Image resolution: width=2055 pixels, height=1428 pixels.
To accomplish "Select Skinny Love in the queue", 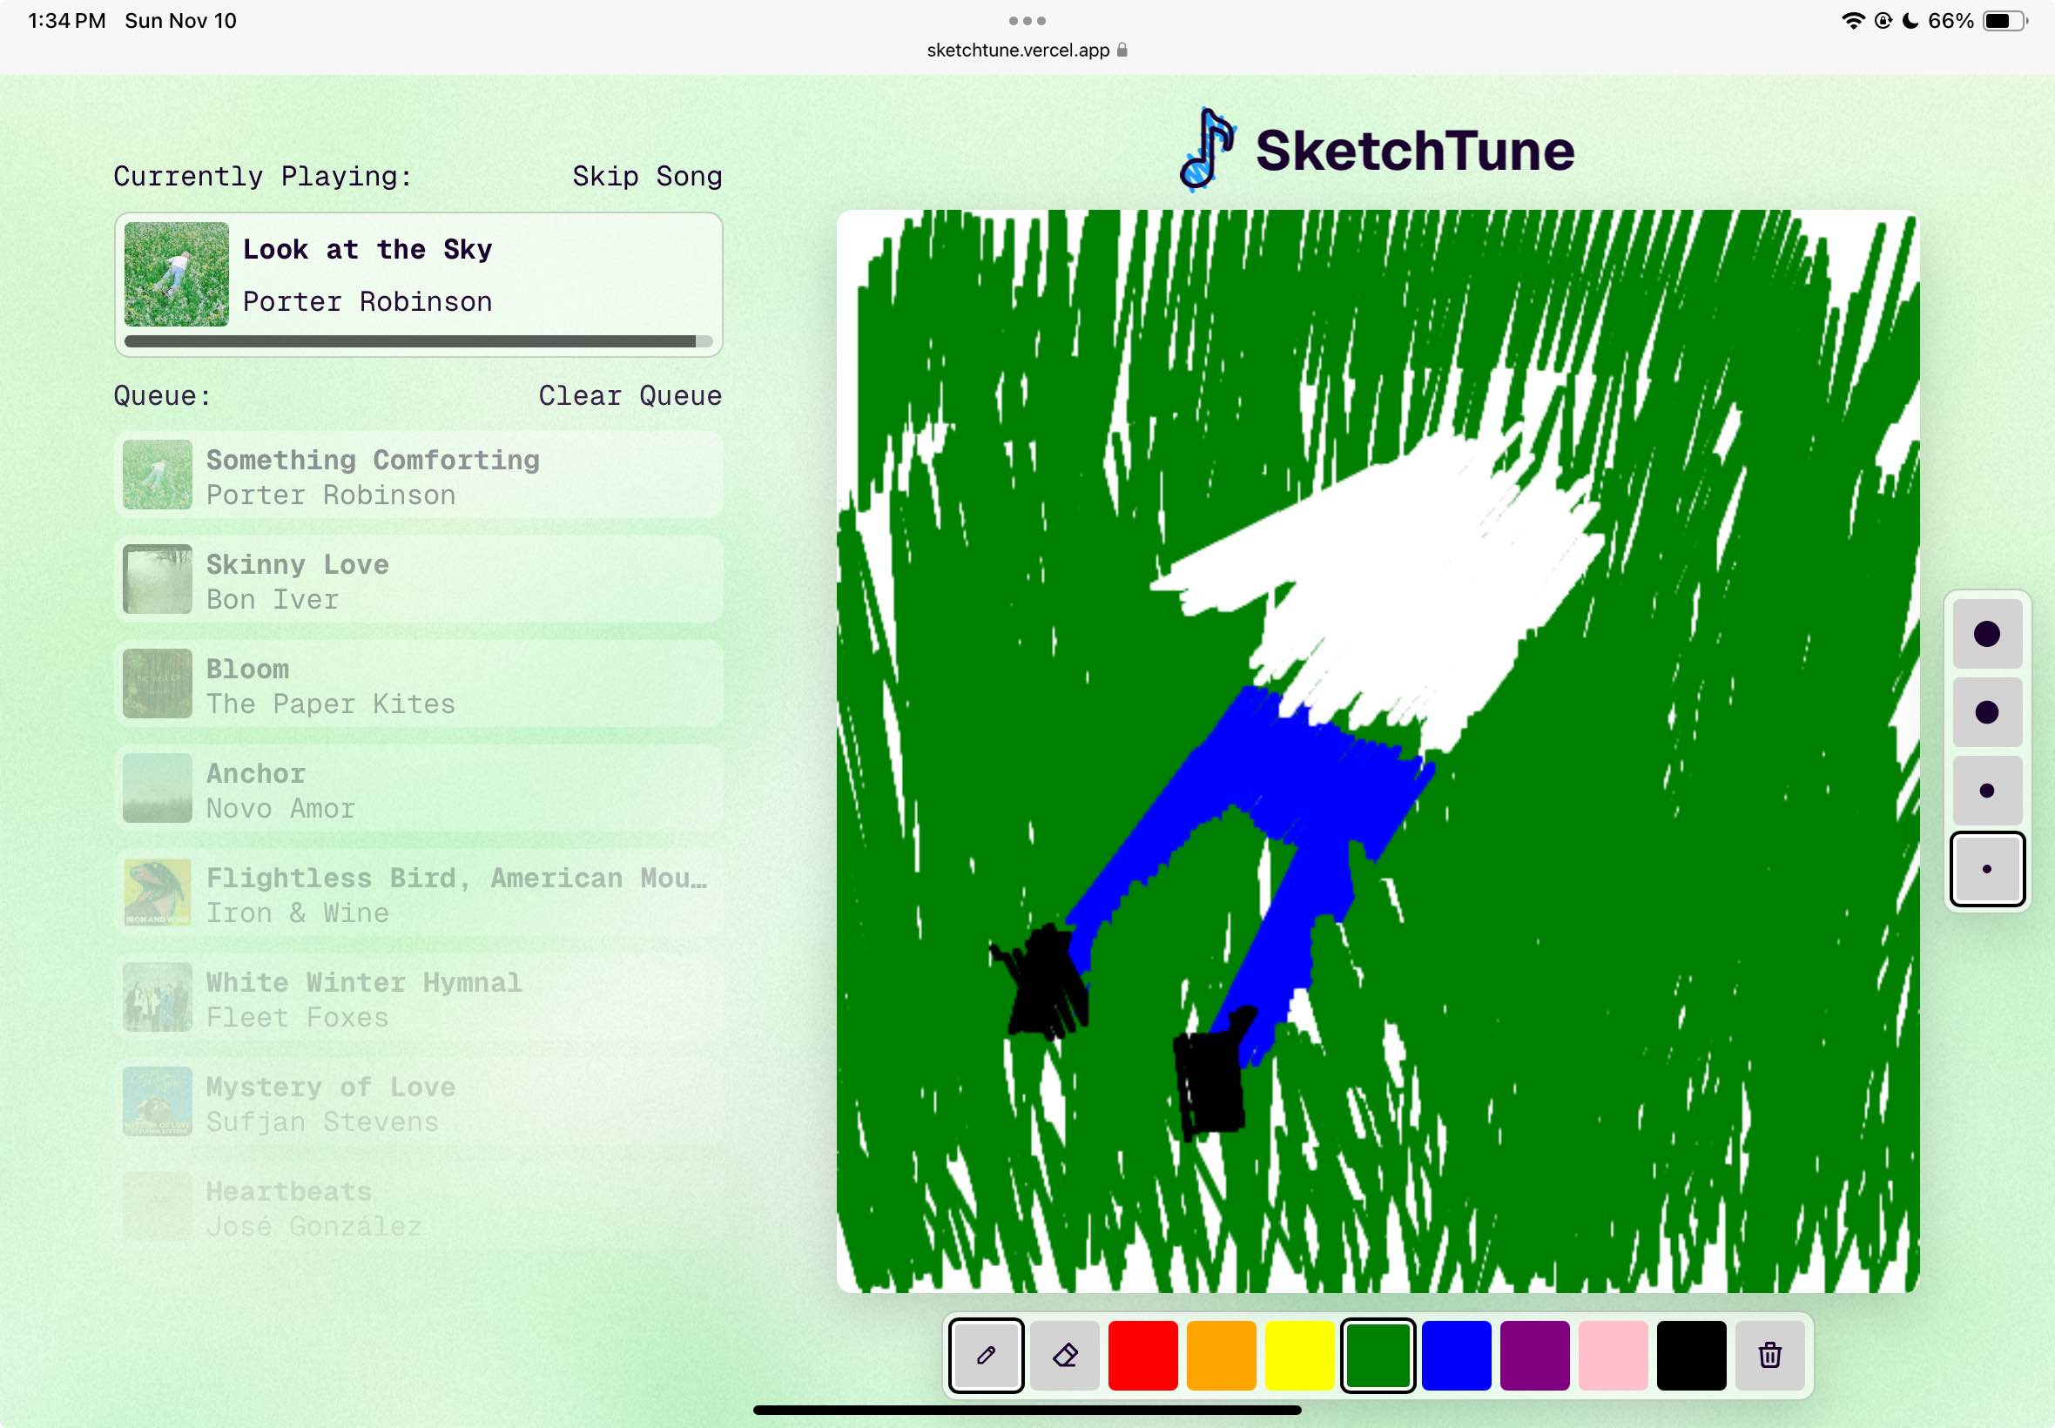I will (x=418, y=581).
